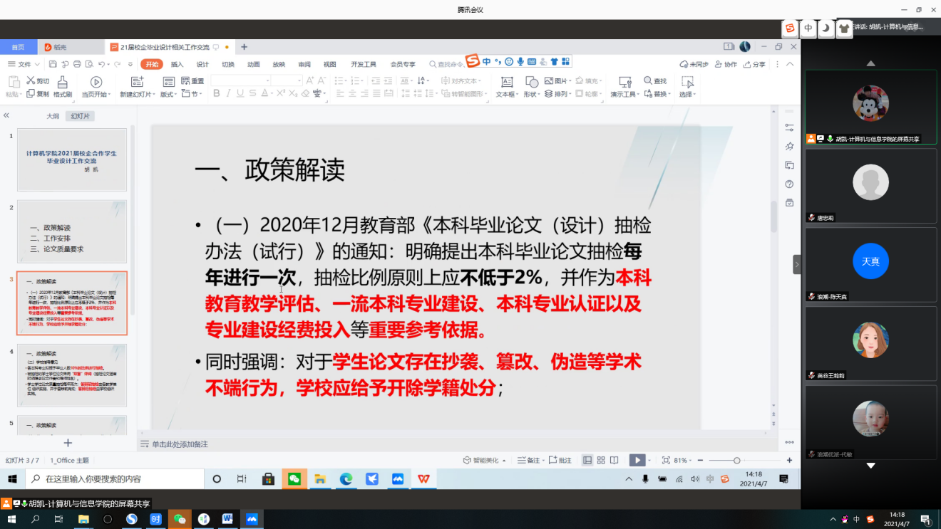The image size is (941, 529).
Task: Switch to the 大纲 outline tab
Action: 53,116
